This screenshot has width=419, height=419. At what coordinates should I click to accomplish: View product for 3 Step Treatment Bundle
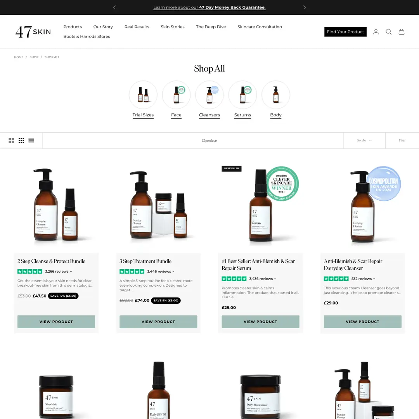tap(158, 322)
